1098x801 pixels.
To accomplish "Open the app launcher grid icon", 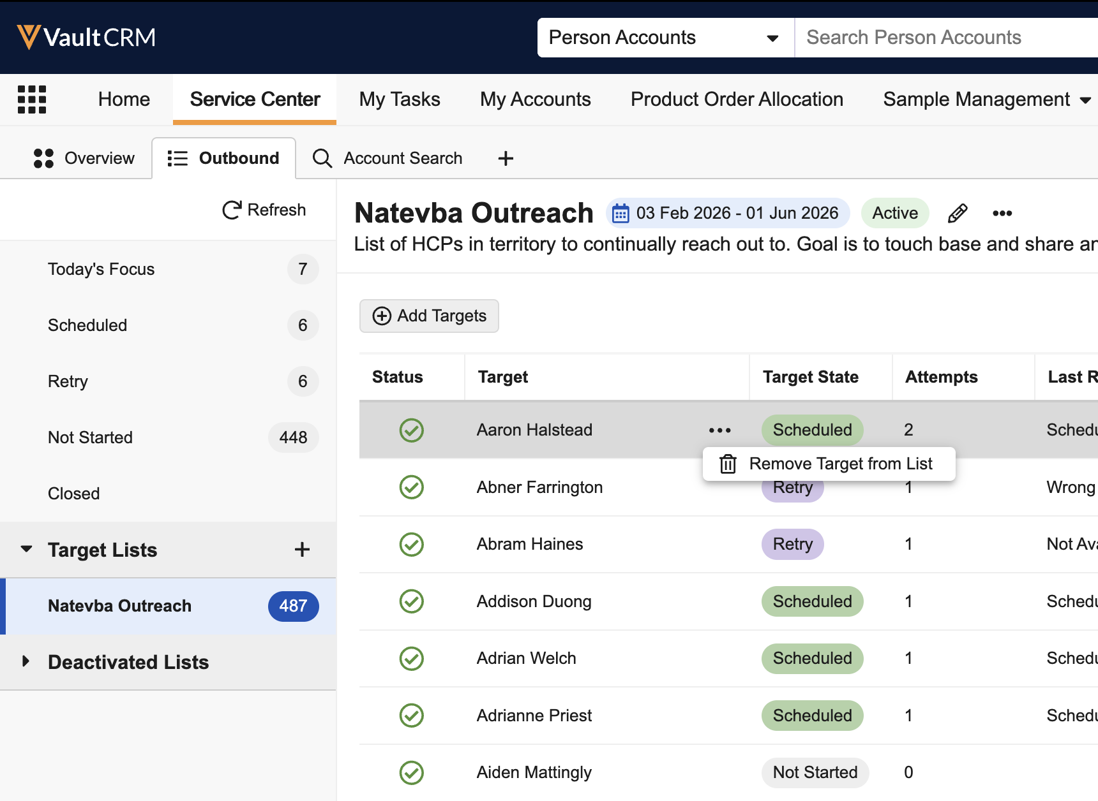I will click(32, 99).
